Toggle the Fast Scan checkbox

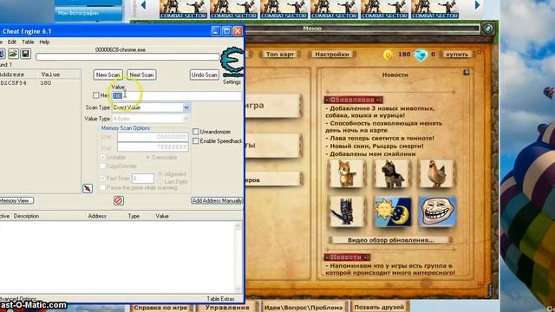pos(102,179)
